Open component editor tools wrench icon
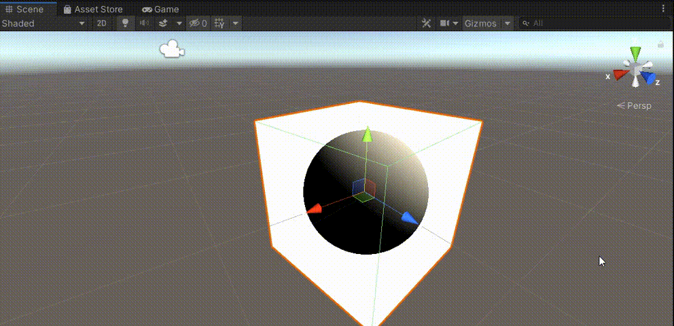 426,23
